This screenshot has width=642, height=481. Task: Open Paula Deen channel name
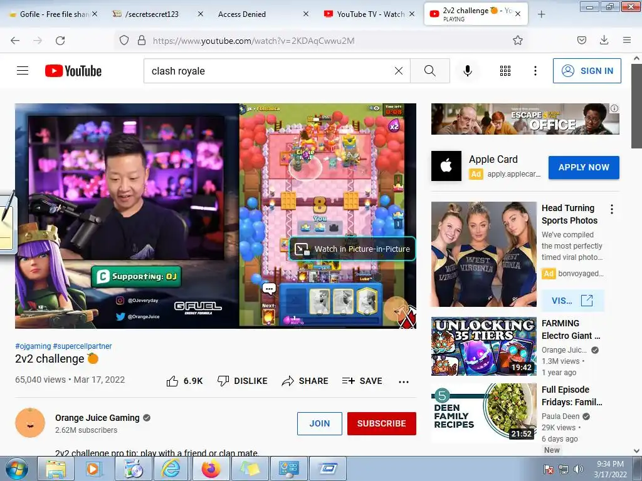560,416
